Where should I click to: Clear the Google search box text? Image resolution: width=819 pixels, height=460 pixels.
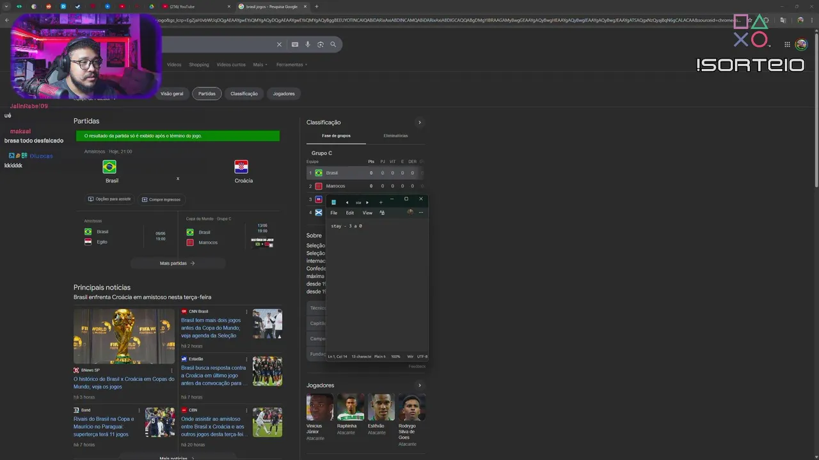(279, 45)
